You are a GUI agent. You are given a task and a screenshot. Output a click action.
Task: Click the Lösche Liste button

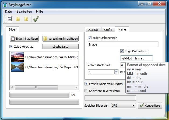61,47
